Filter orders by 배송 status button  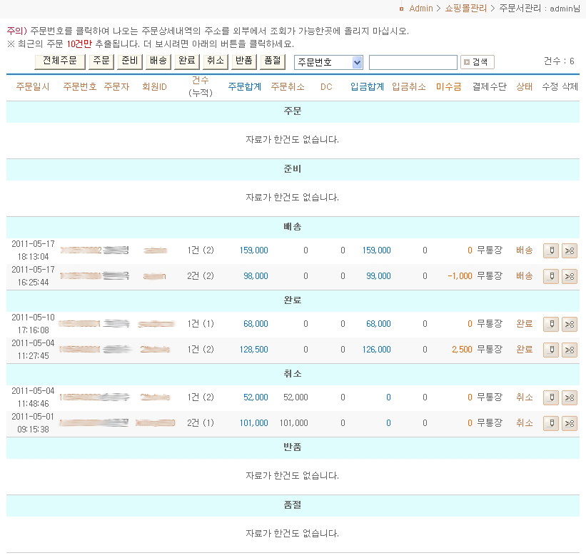(158, 61)
